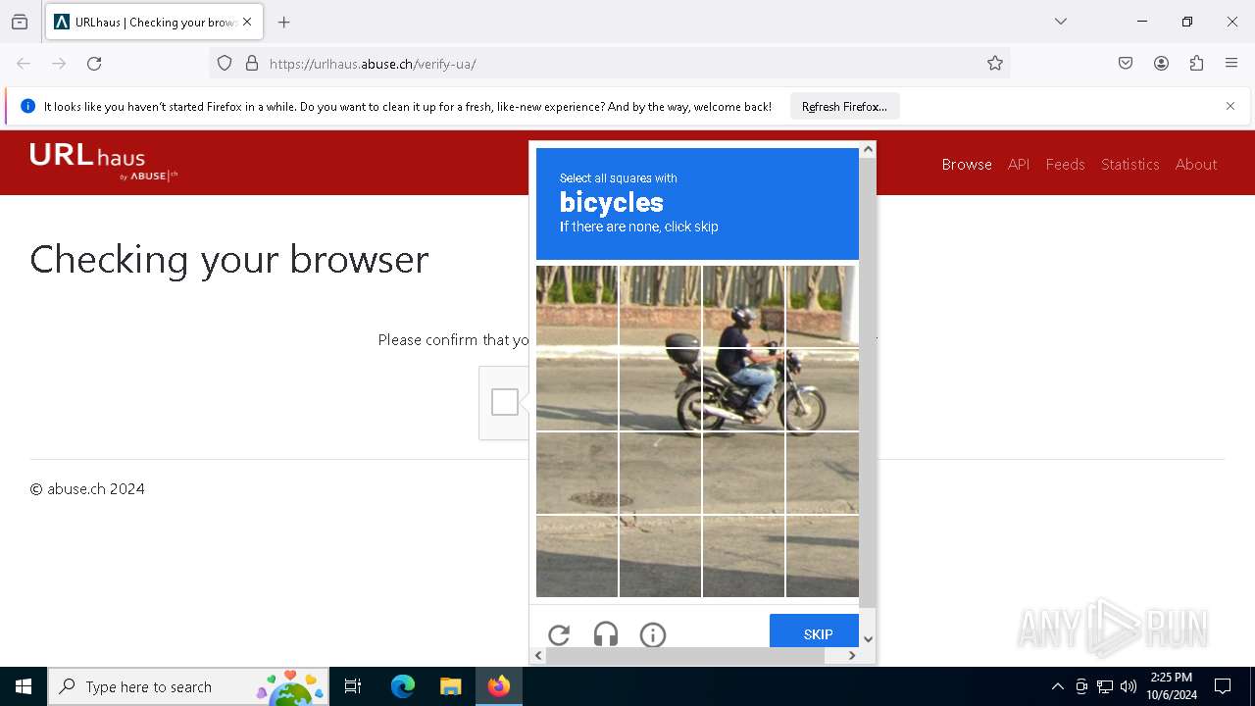The height and width of the screenshot is (706, 1255).
Task: Show hidden system tray icons
Action: (1057, 686)
